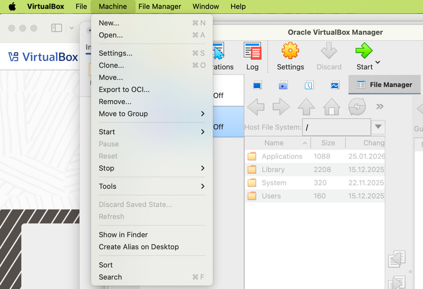This screenshot has width=423, height=289.
Task: Choose Clone... from the Machine menu
Action: [x=111, y=65]
